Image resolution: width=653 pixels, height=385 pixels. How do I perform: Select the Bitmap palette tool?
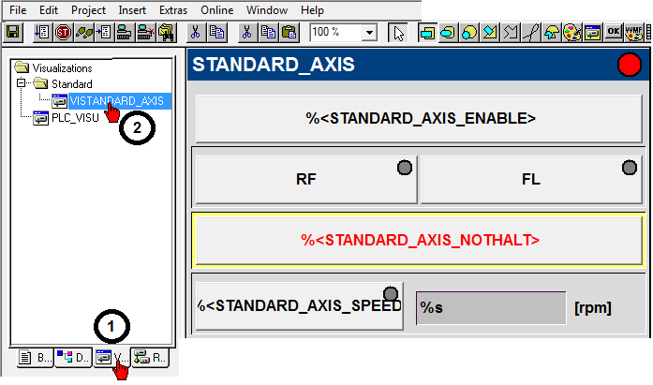(571, 33)
